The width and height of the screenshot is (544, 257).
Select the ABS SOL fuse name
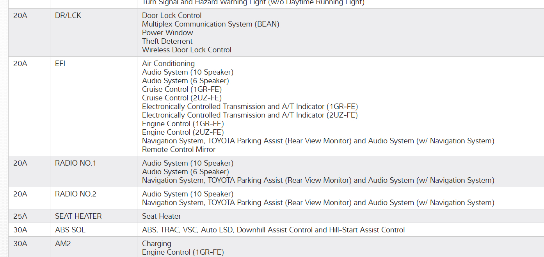(70, 230)
